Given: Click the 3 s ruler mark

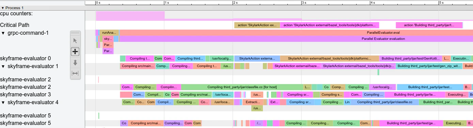Looking at the screenshot, I should pyautogui.click(x=304, y=2).
